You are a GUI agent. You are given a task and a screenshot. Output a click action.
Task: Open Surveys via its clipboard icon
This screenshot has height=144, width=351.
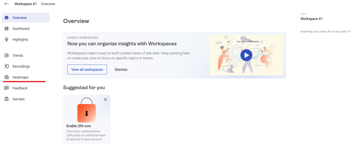[7, 99]
